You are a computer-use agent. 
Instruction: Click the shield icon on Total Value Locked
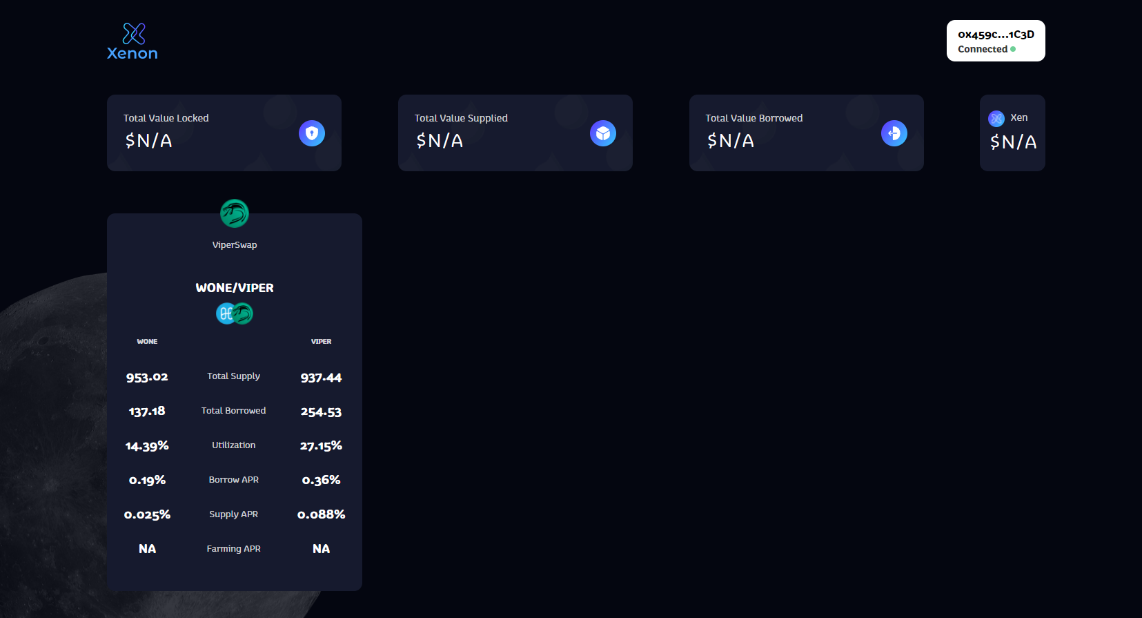point(312,133)
